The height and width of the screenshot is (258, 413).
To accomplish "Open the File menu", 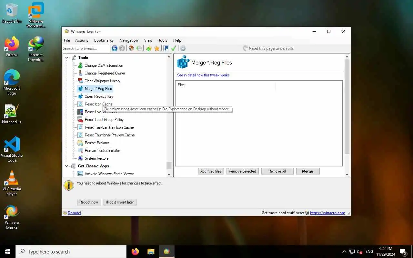I will click(67, 40).
